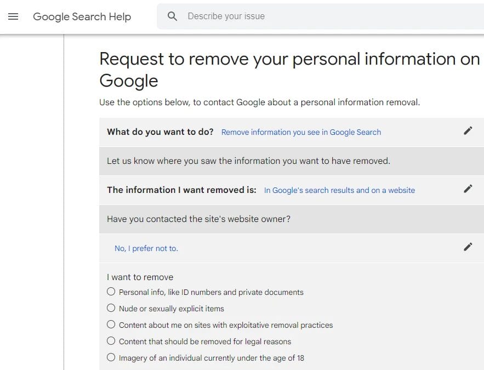
Task: Click the search magnifier icon
Action: click(172, 16)
